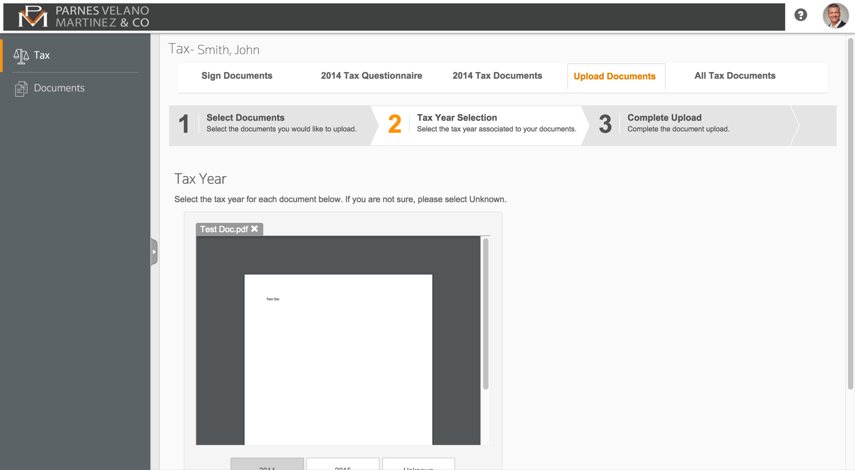Click the Documents pages icon in sidebar
This screenshot has height=470, width=855.
pyautogui.click(x=21, y=88)
